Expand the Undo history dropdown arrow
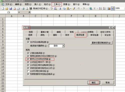Image resolution: width=125 pixels, height=92 pixels. (81, 9)
